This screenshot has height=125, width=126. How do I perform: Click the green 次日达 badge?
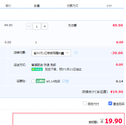point(37,69)
